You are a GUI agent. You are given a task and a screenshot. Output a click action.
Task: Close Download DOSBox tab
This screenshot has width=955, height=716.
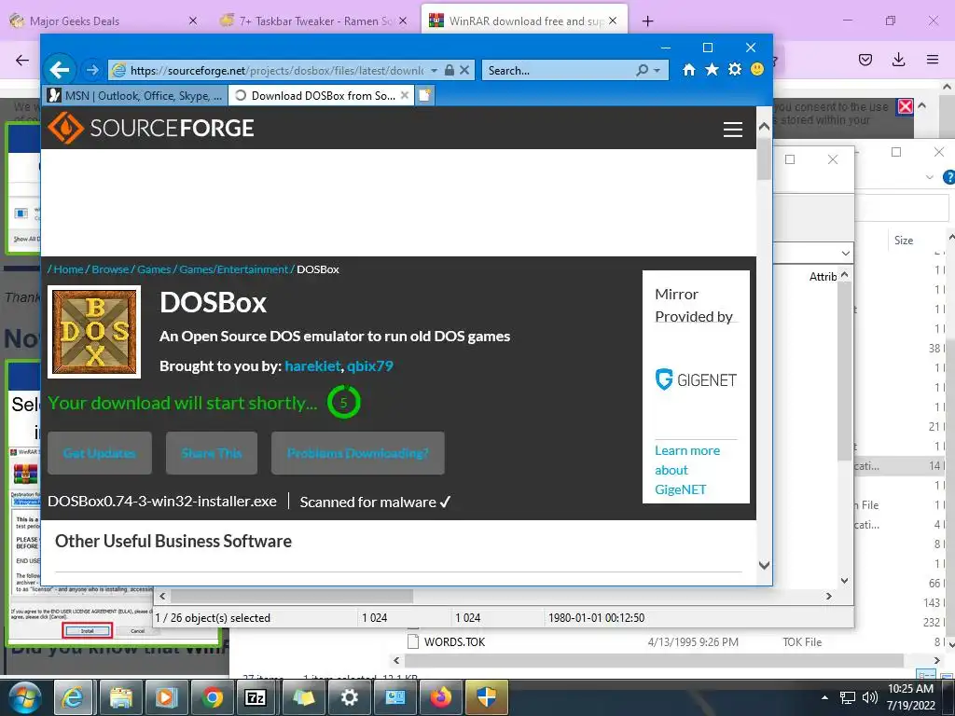(x=405, y=96)
